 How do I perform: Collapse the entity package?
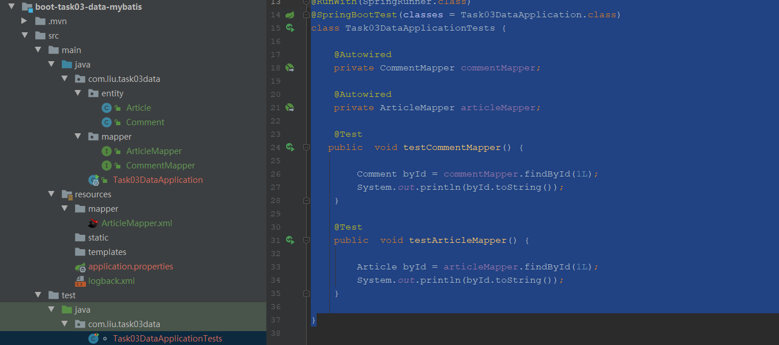coord(77,93)
